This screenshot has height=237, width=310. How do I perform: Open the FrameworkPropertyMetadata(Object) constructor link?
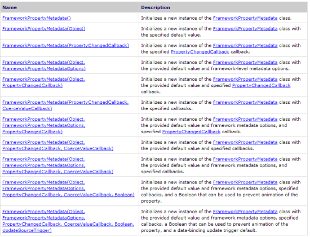[44, 29]
